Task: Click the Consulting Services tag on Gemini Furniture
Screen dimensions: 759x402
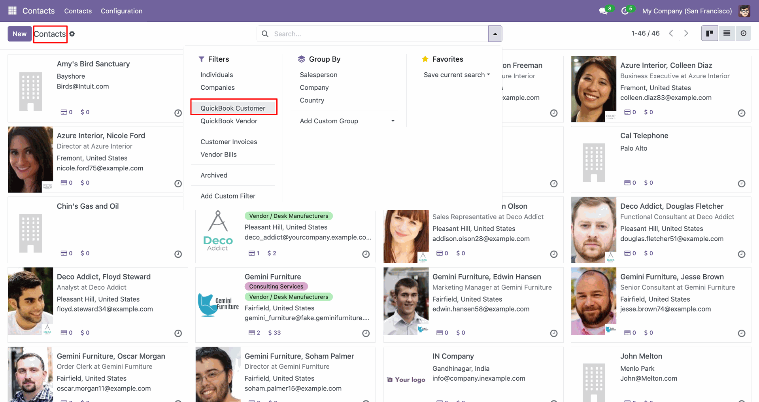Action: click(x=276, y=287)
